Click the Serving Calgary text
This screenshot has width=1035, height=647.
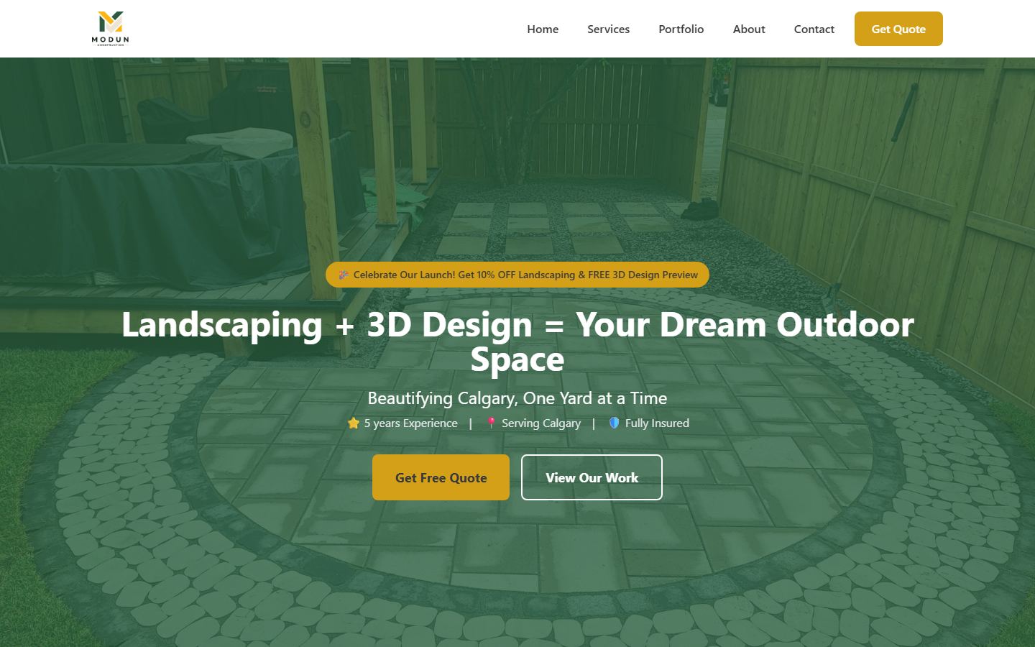coord(541,423)
